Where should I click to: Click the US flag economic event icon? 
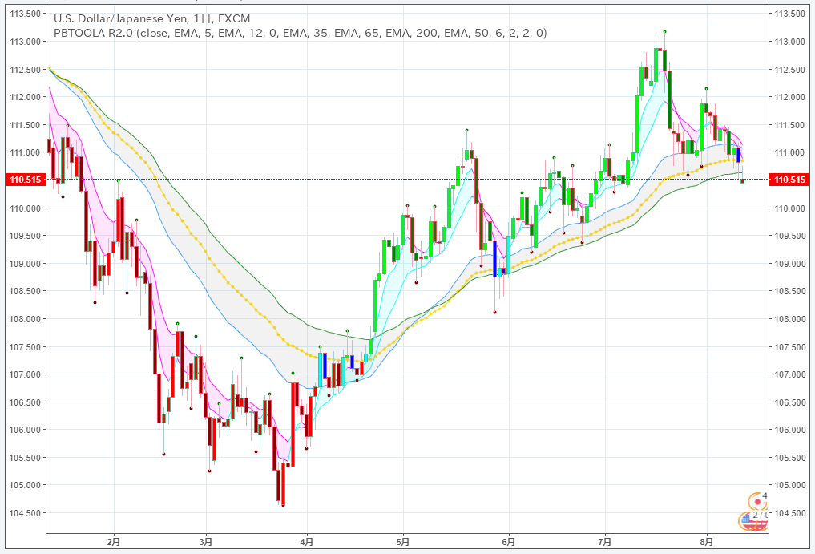pyautogui.click(x=752, y=521)
